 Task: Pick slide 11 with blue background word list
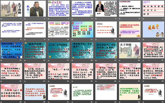[x=82, y=29]
